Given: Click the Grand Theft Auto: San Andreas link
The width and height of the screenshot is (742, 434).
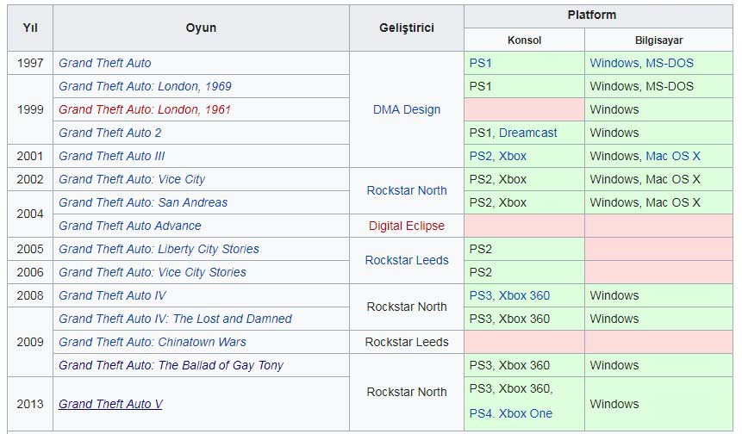Looking at the screenshot, I should click(143, 202).
